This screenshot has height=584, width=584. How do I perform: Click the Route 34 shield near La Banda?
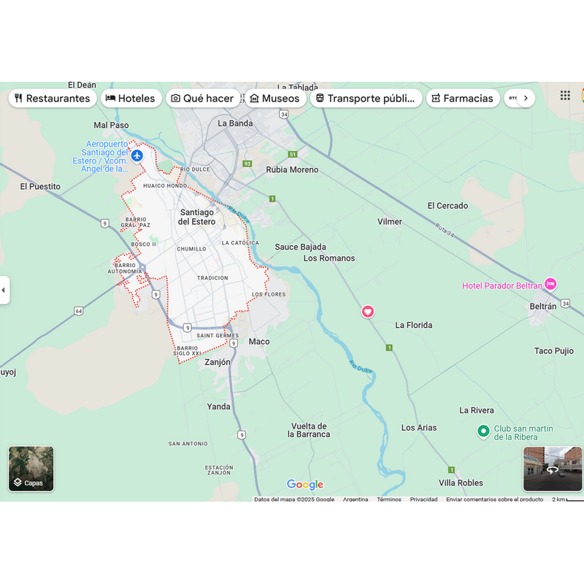[284, 115]
